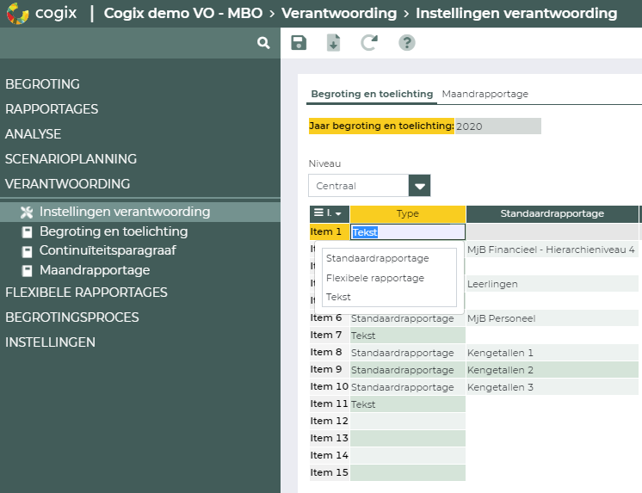
Task: Click the Cogix logo icon
Action: pos(17,13)
